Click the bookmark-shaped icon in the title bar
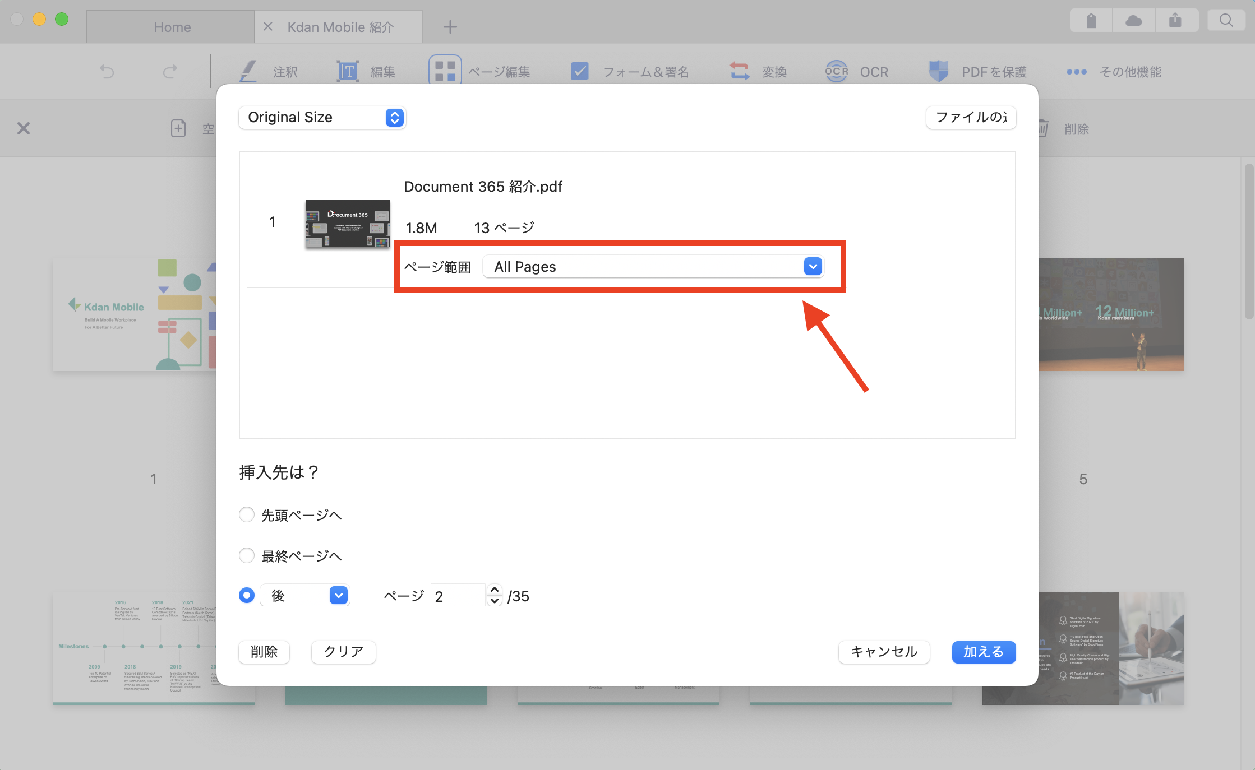The height and width of the screenshot is (770, 1255). point(1091,21)
